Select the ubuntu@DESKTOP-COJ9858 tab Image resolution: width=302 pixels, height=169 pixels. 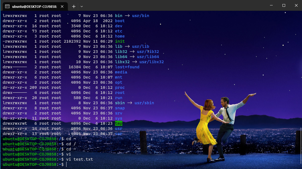35,6
